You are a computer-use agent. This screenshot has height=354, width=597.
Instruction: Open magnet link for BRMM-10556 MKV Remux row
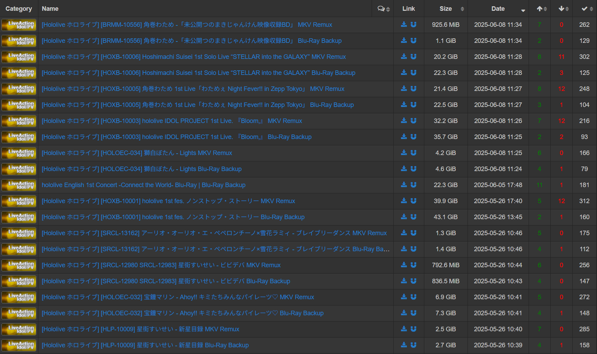click(x=413, y=24)
